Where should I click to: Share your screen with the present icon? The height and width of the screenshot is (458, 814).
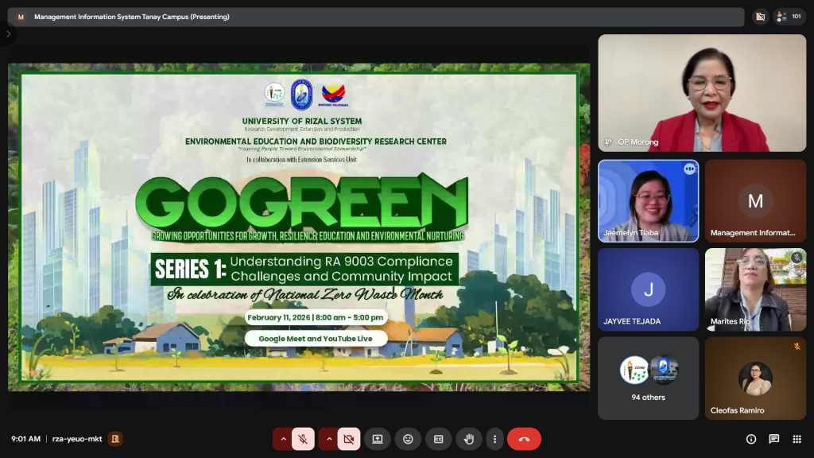(378, 438)
